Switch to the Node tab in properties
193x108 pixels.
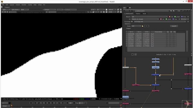pyautogui.click(x=144, y=13)
